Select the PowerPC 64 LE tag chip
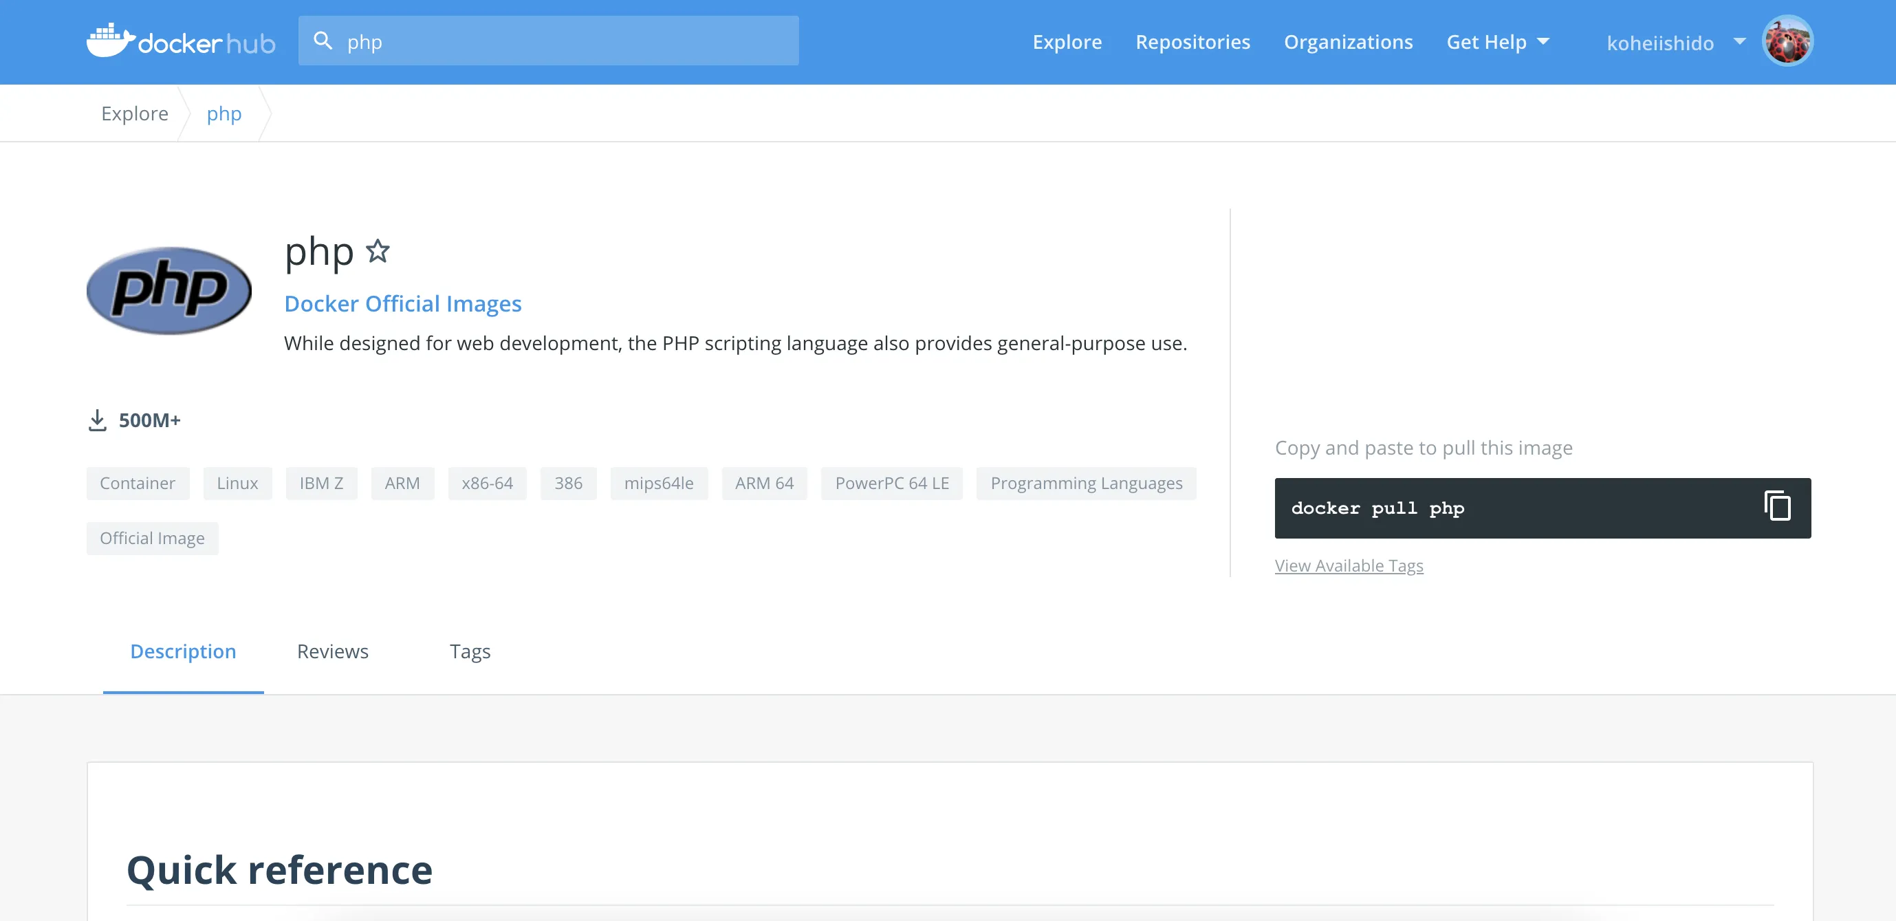Image resolution: width=1896 pixels, height=921 pixels. click(x=891, y=483)
